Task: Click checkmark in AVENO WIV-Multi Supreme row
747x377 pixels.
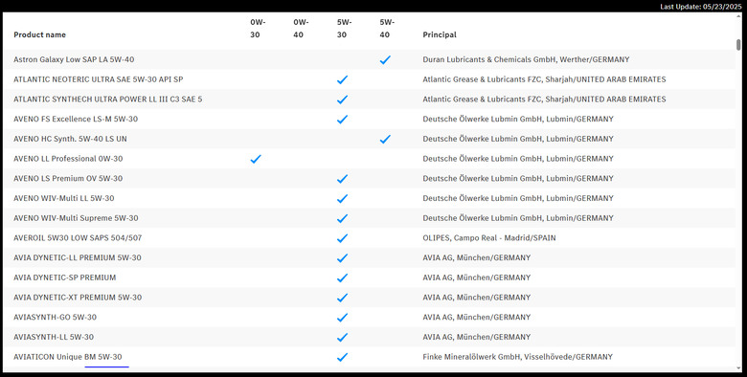Action: (342, 218)
